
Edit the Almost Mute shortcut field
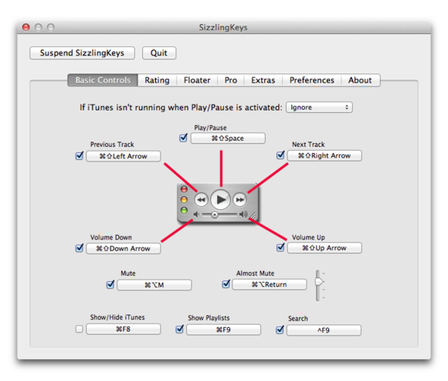pyautogui.click(x=269, y=284)
